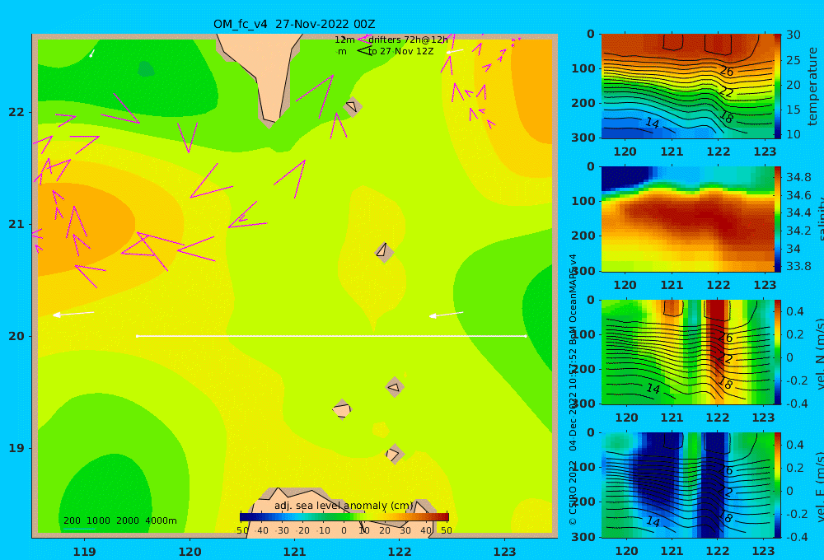Click the white transect line at latitude 20

pos(331,336)
